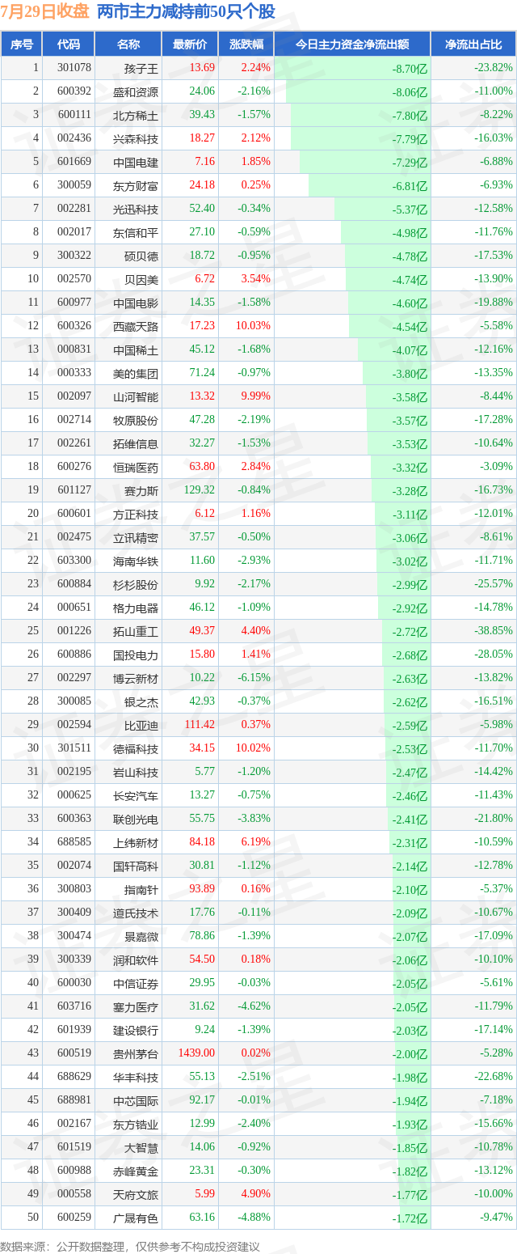Click the 10.03% change of 西藏天路
Viewport: 517px width, 1254px height.
[x=253, y=326]
